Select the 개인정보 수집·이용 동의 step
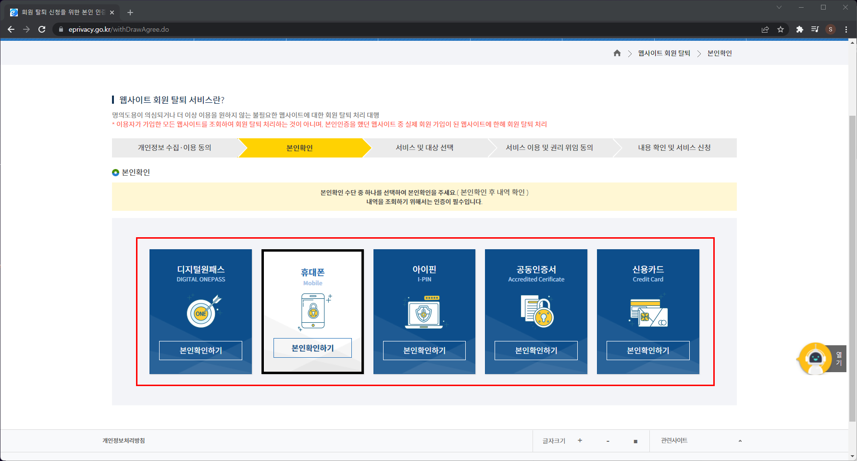 (174, 148)
